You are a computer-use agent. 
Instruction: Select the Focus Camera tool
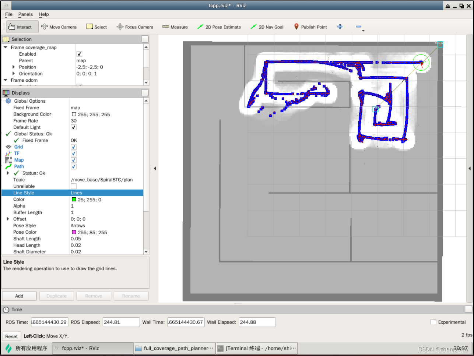click(x=135, y=27)
